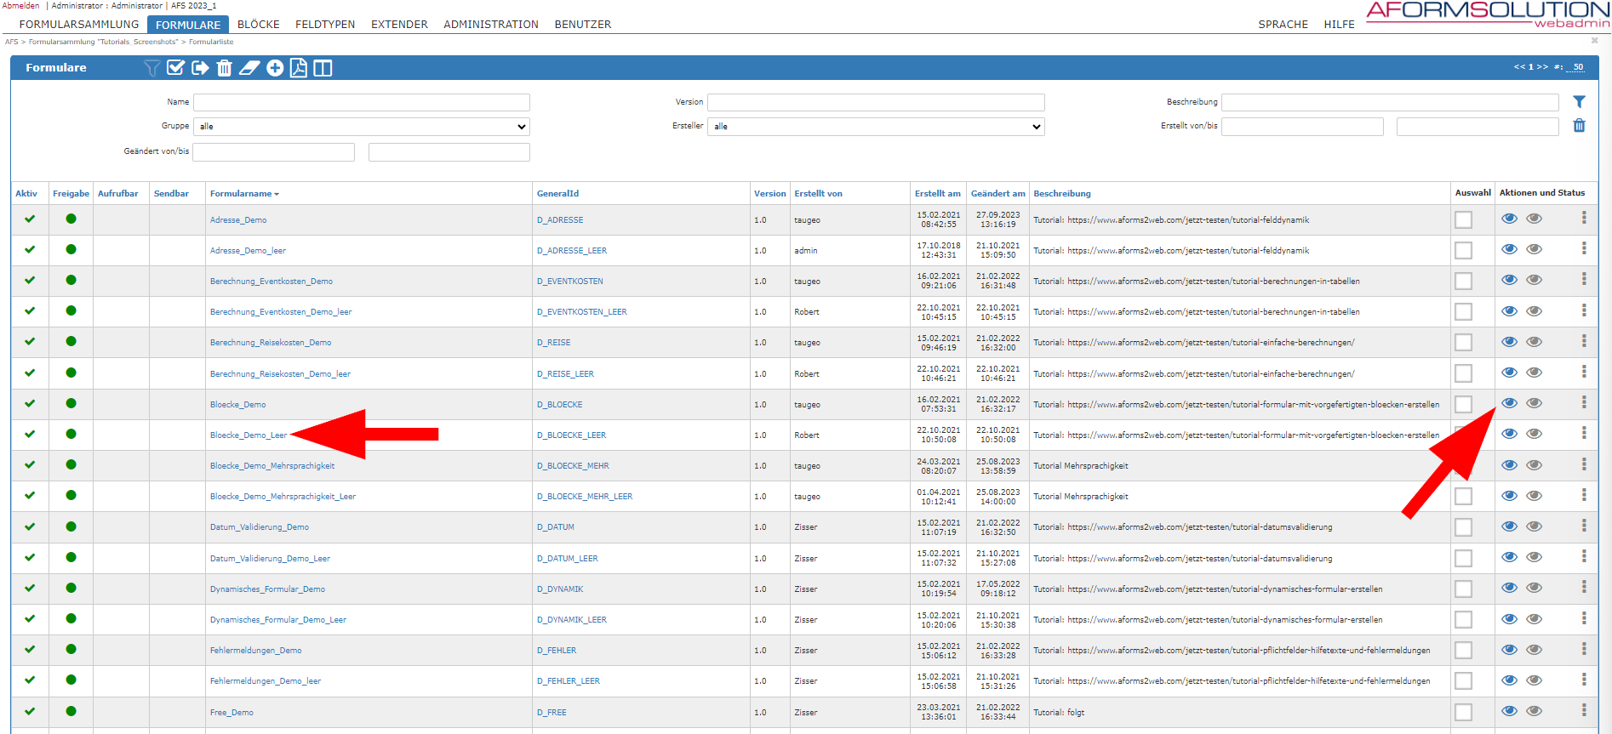Open the FELDTYPEN menu

click(x=325, y=25)
